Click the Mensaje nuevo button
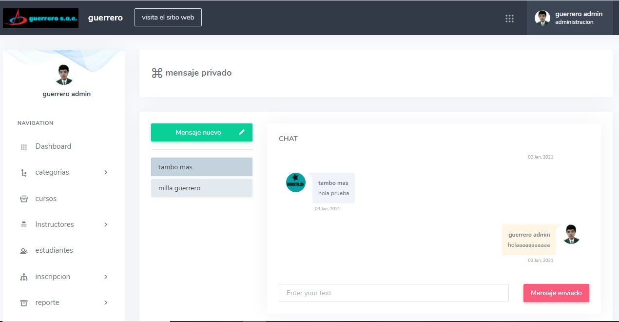 point(202,132)
